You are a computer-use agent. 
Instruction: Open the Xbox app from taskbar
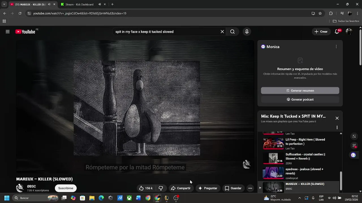(129, 198)
